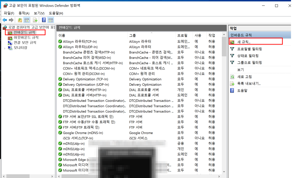Screen dimensions: 292x178
Task: Select BranchCache 콘텐츠 검색(HTTP-In) rule
Action: (89, 52)
